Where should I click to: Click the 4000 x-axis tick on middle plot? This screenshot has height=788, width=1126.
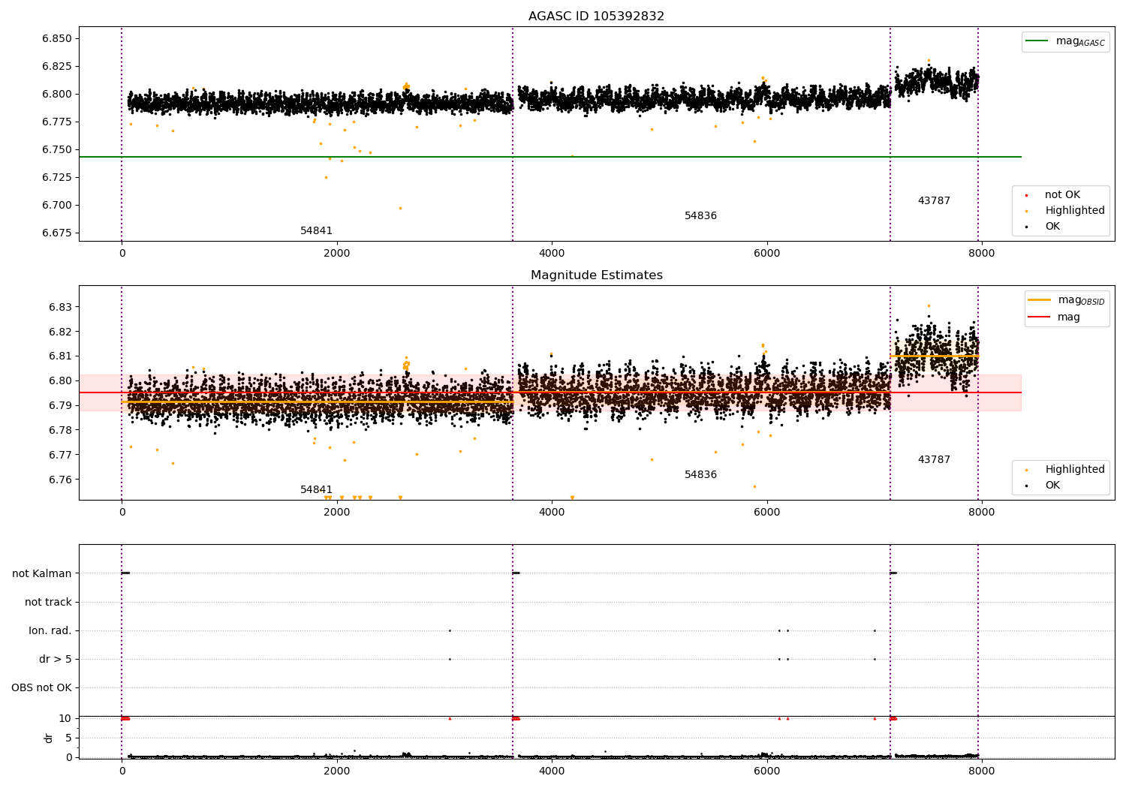[552, 513]
